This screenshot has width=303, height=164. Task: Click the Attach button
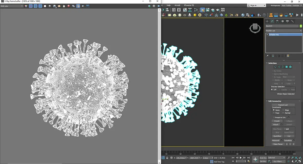click(276, 125)
